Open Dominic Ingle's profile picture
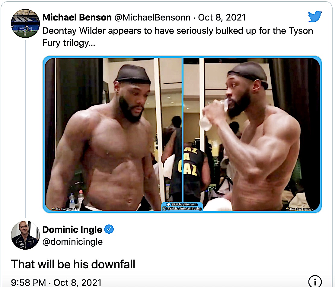The width and height of the screenshot is (335, 287). (x=25, y=235)
